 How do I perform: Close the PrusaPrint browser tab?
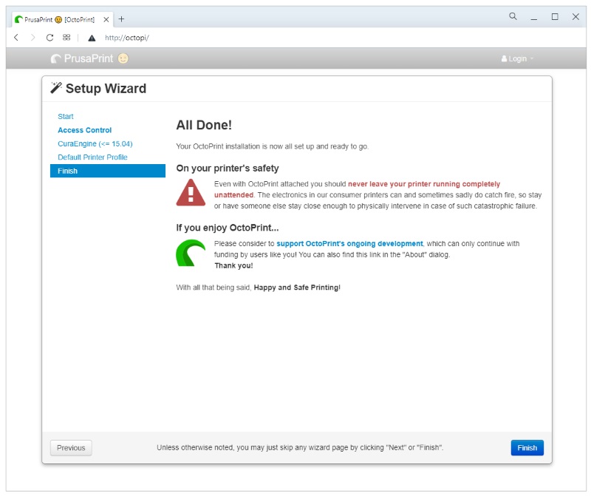(106, 19)
